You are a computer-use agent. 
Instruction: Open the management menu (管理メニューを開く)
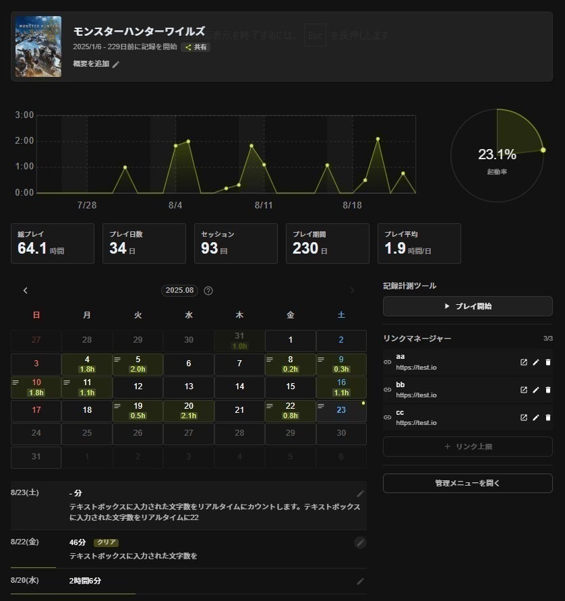[467, 483]
